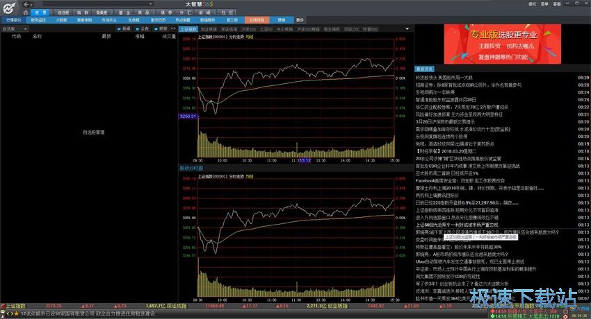Select 行情报价 in the blue sub-menu
591x319 pixels.
tap(14, 20)
